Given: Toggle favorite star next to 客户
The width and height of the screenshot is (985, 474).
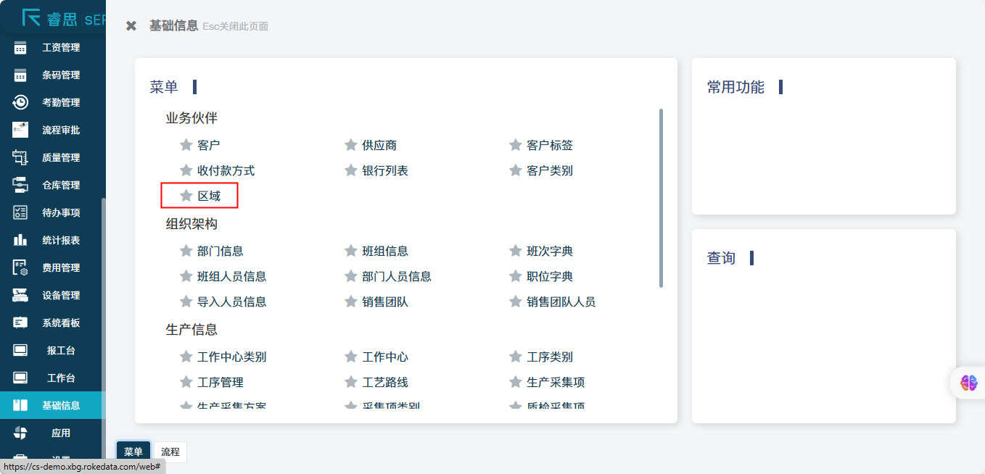Looking at the screenshot, I should click(x=186, y=145).
